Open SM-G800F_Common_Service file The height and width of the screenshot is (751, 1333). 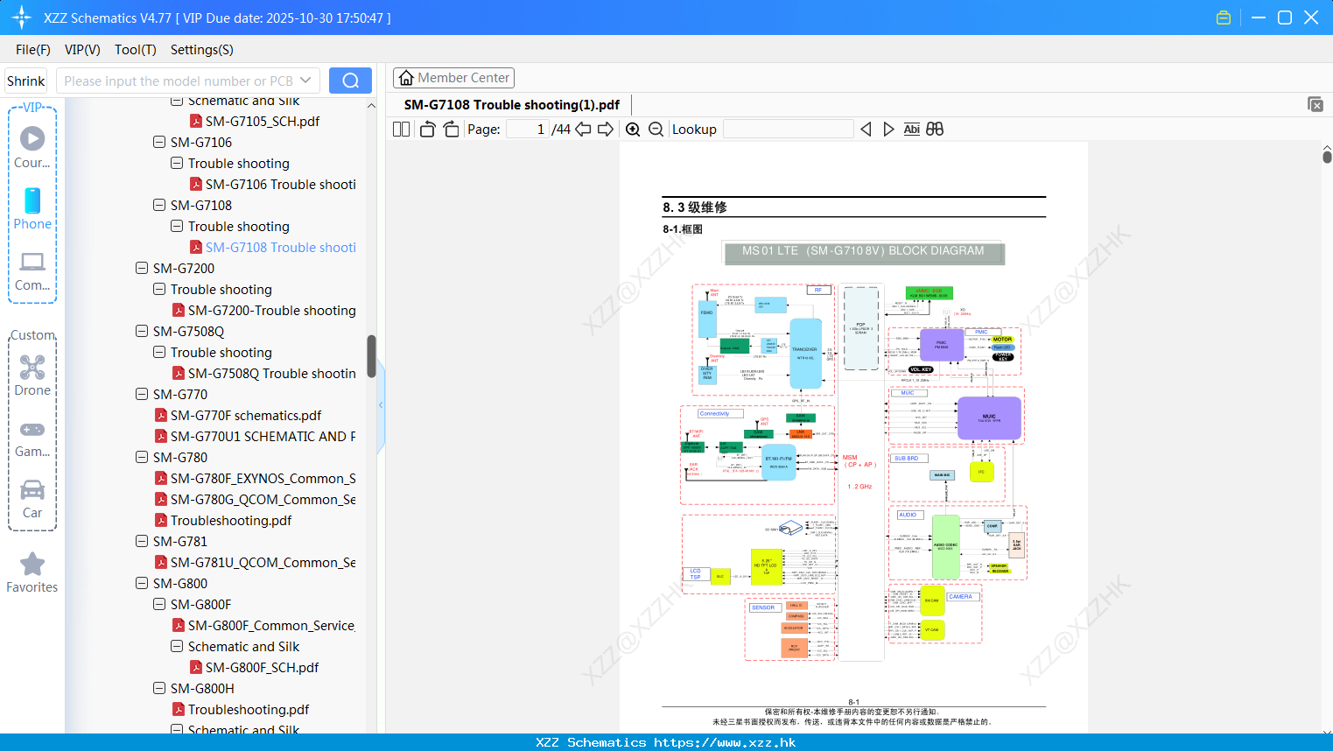272,625
